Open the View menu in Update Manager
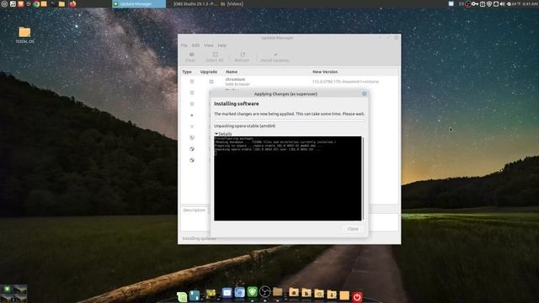The height and width of the screenshot is (303, 539). click(x=209, y=45)
